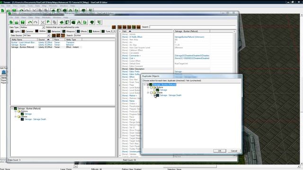Click the Open file icon in Data editor toolbar
The height and width of the screenshot is (170, 303).
(x=17, y=22)
